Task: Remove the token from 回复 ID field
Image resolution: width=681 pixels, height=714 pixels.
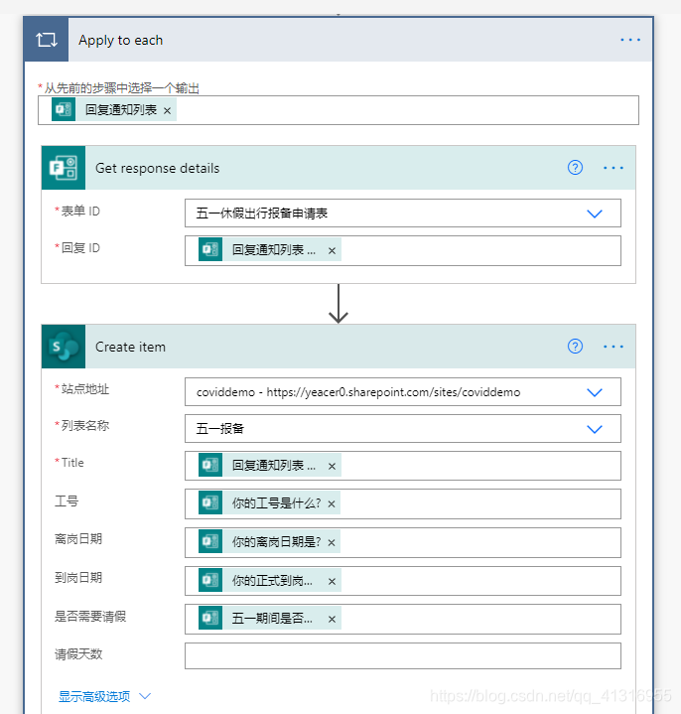Action: [332, 251]
